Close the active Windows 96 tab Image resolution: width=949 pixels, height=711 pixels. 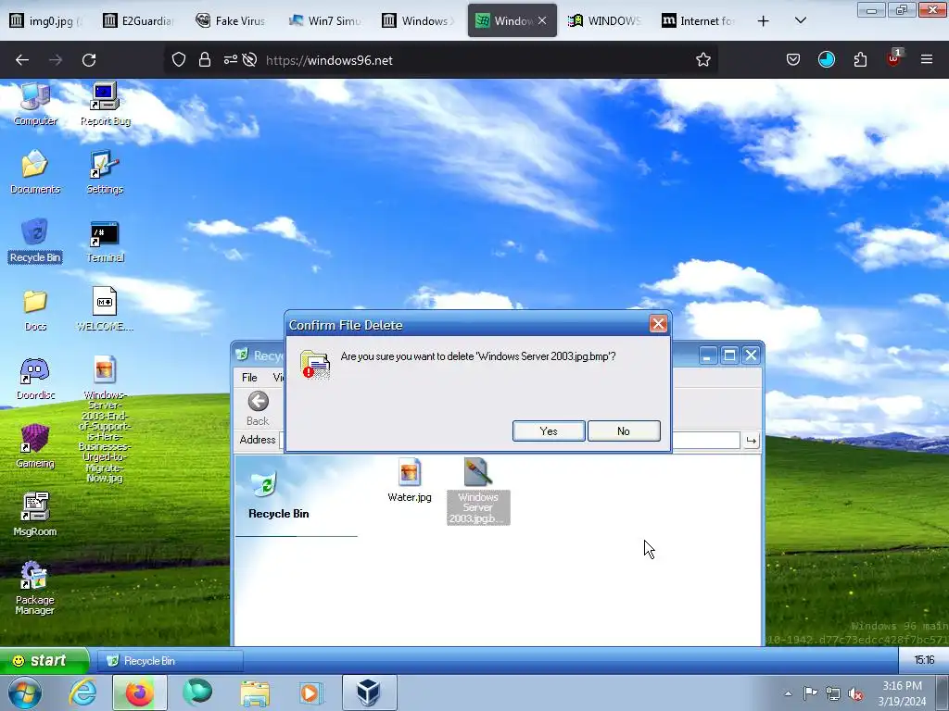(541, 20)
